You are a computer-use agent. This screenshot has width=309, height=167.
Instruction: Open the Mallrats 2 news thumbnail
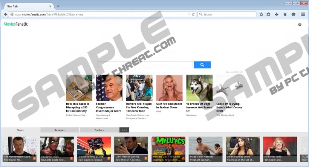pyautogui.click(x=168, y=149)
